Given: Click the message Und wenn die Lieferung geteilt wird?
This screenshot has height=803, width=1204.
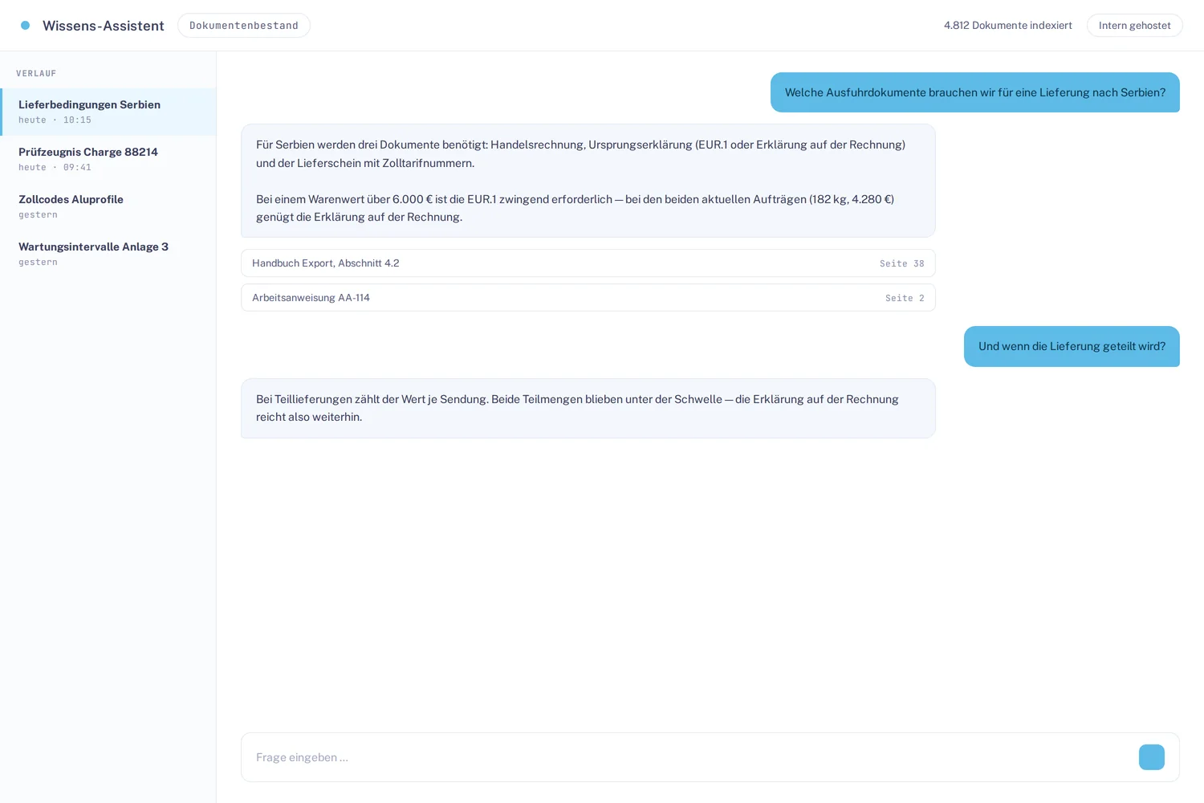Looking at the screenshot, I should point(1072,346).
